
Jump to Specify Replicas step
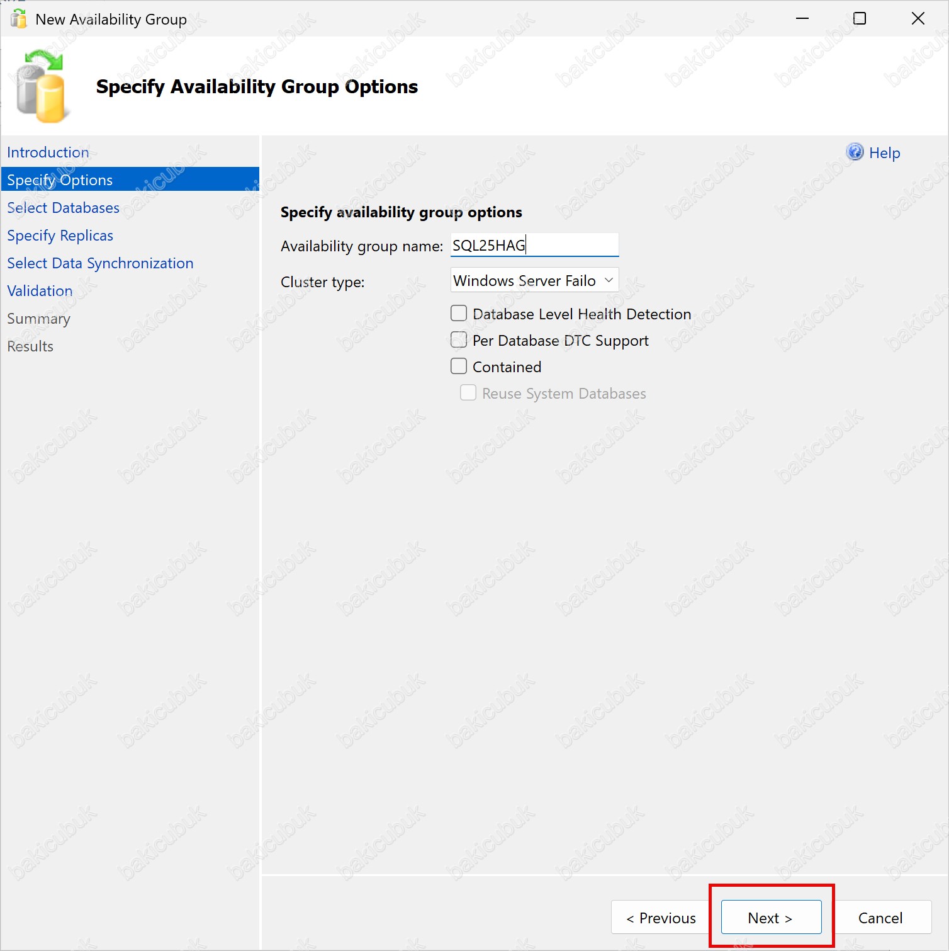tap(60, 236)
